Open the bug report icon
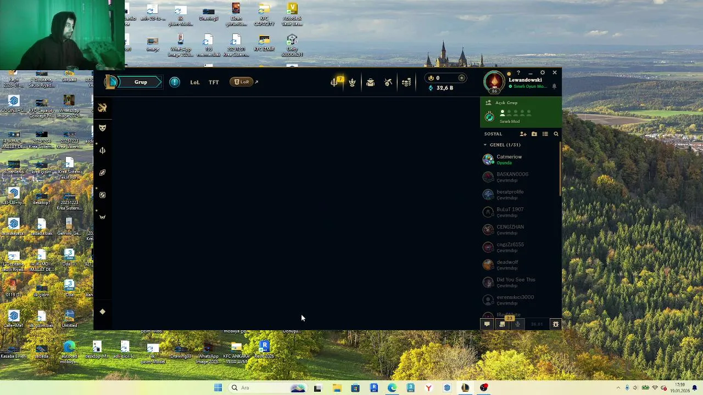The height and width of the screenshot is (395, 703). tap(555, 324)
